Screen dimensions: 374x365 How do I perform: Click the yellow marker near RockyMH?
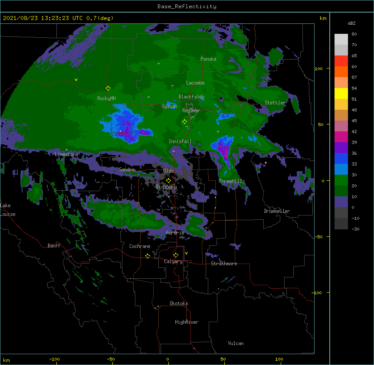coord(108,88)
